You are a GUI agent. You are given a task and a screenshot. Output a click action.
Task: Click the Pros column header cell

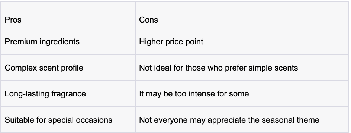[x=68, y=15]
